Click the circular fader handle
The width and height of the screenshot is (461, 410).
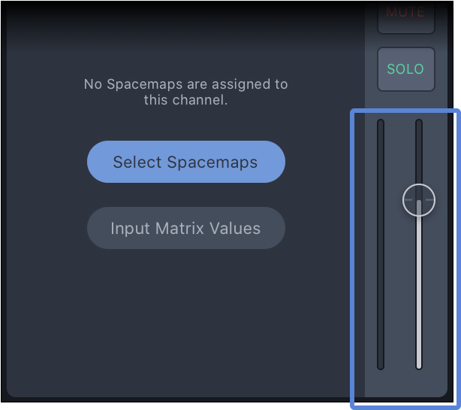[x=419, y=200]
